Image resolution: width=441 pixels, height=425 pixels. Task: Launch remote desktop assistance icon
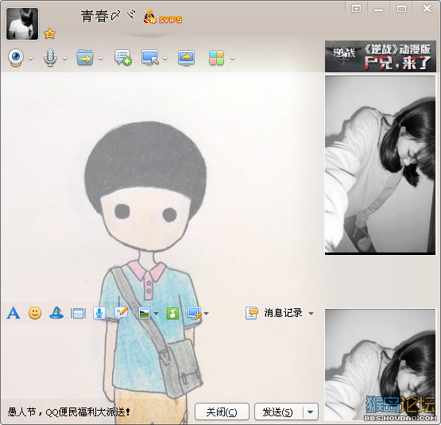click(x=150, y=57)
